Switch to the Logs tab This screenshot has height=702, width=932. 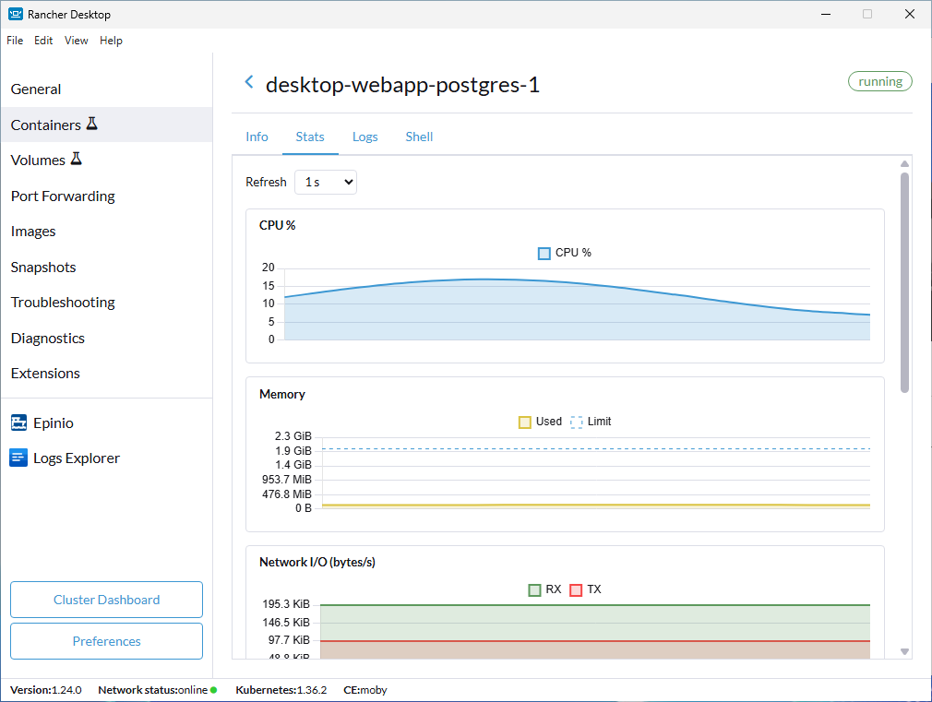[364, 137]
